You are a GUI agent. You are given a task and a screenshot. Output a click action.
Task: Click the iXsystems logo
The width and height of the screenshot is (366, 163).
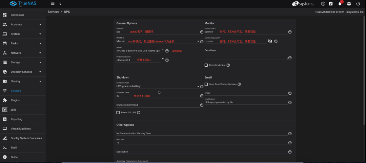click(303, 4)
